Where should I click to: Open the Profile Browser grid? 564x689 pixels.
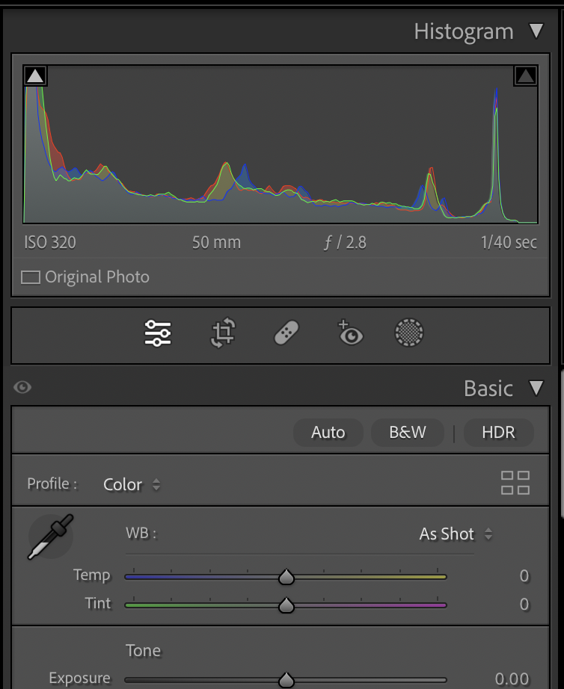tap(515, 483)
